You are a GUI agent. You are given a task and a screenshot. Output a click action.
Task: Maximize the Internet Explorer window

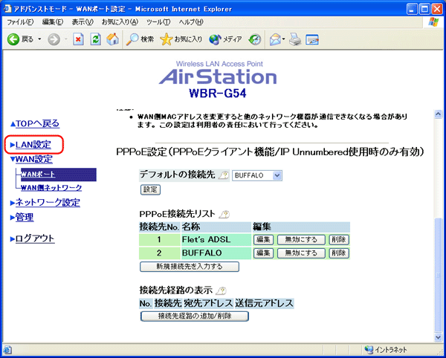(x=425, y=9)
